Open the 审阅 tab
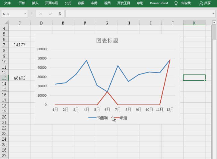This screenshot has width=217, height=159. (x=94, y=3)
